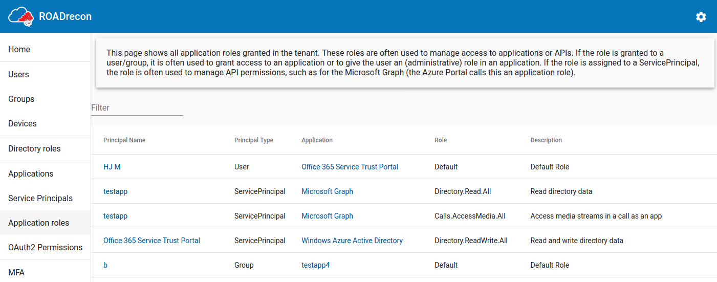
Task: Open Directory roles in sidebar
Action: tap(45, 148)
